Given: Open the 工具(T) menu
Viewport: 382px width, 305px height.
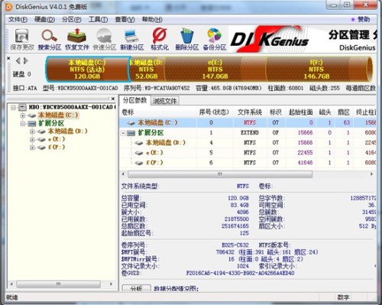Looking at the screenshot, I should tap(98, 19).
